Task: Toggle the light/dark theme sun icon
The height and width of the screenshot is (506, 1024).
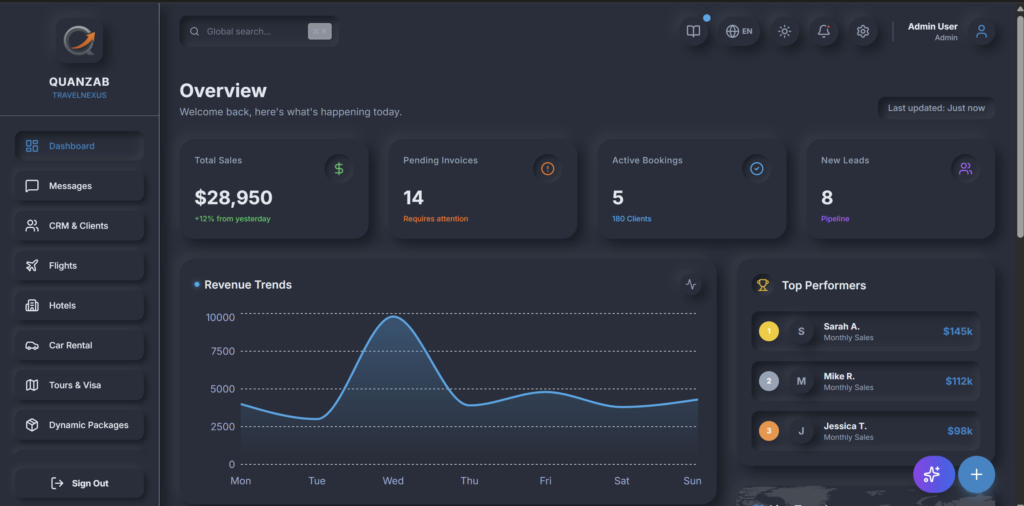Action: [x=784, y=31]
